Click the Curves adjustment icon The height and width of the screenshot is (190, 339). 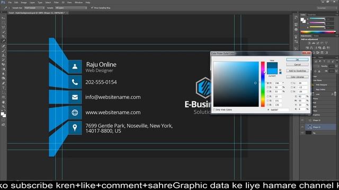(318, 43)
